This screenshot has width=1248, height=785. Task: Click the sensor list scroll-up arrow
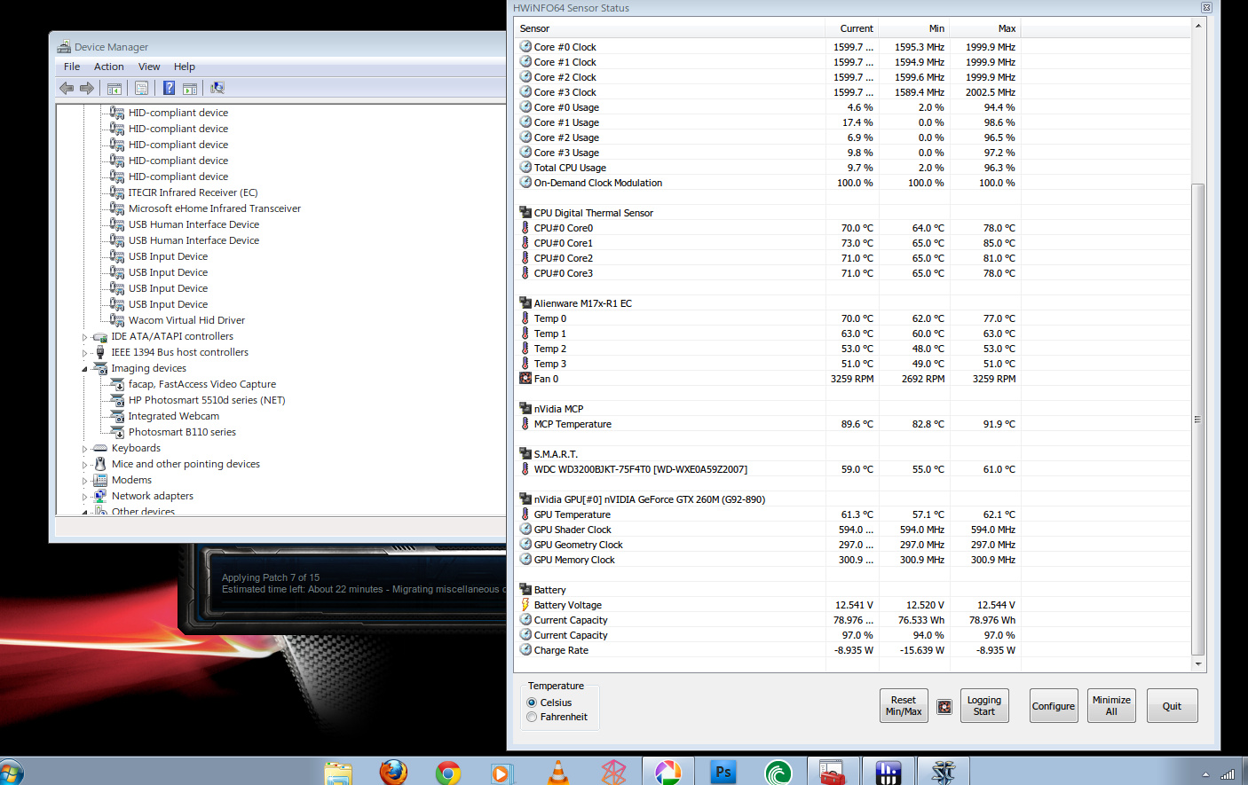[1197, 26]
